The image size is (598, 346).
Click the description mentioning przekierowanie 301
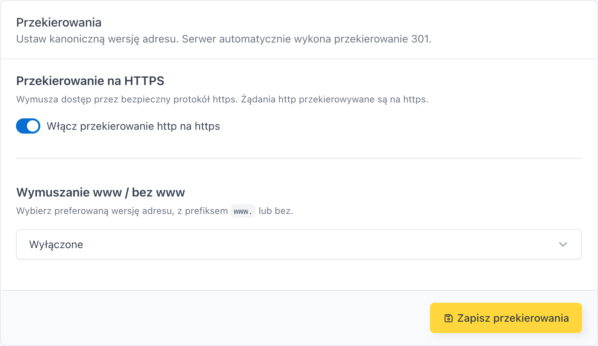[224, 39]
